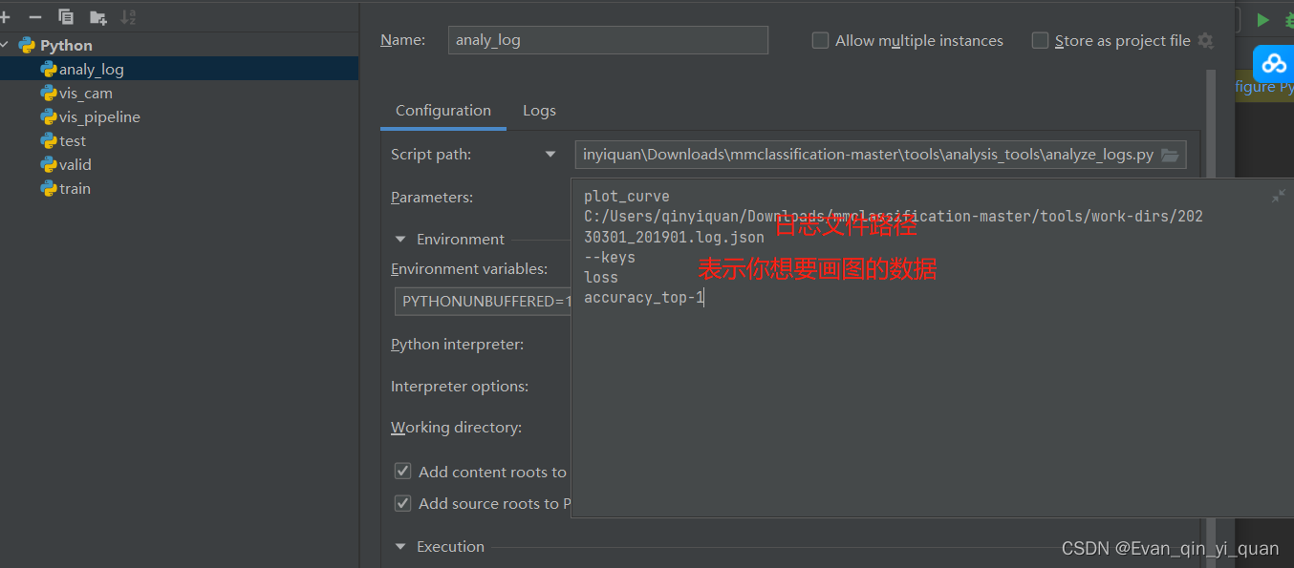The width and height of the screenshot is (1294, 568).
Task: Click the Name input field showing analy_log
Action: click(x=608, y=39)
